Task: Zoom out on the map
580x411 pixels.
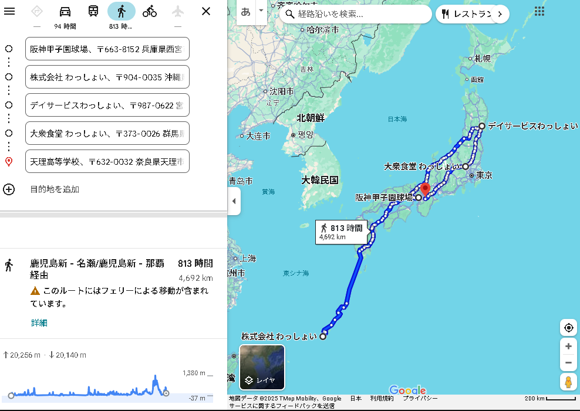Action: (568, 362)
